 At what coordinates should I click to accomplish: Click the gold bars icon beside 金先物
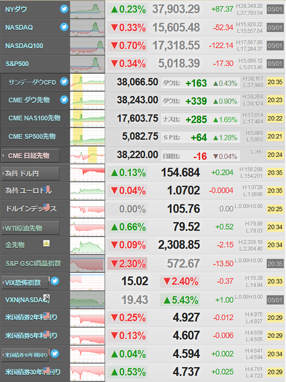click(46, 243)
